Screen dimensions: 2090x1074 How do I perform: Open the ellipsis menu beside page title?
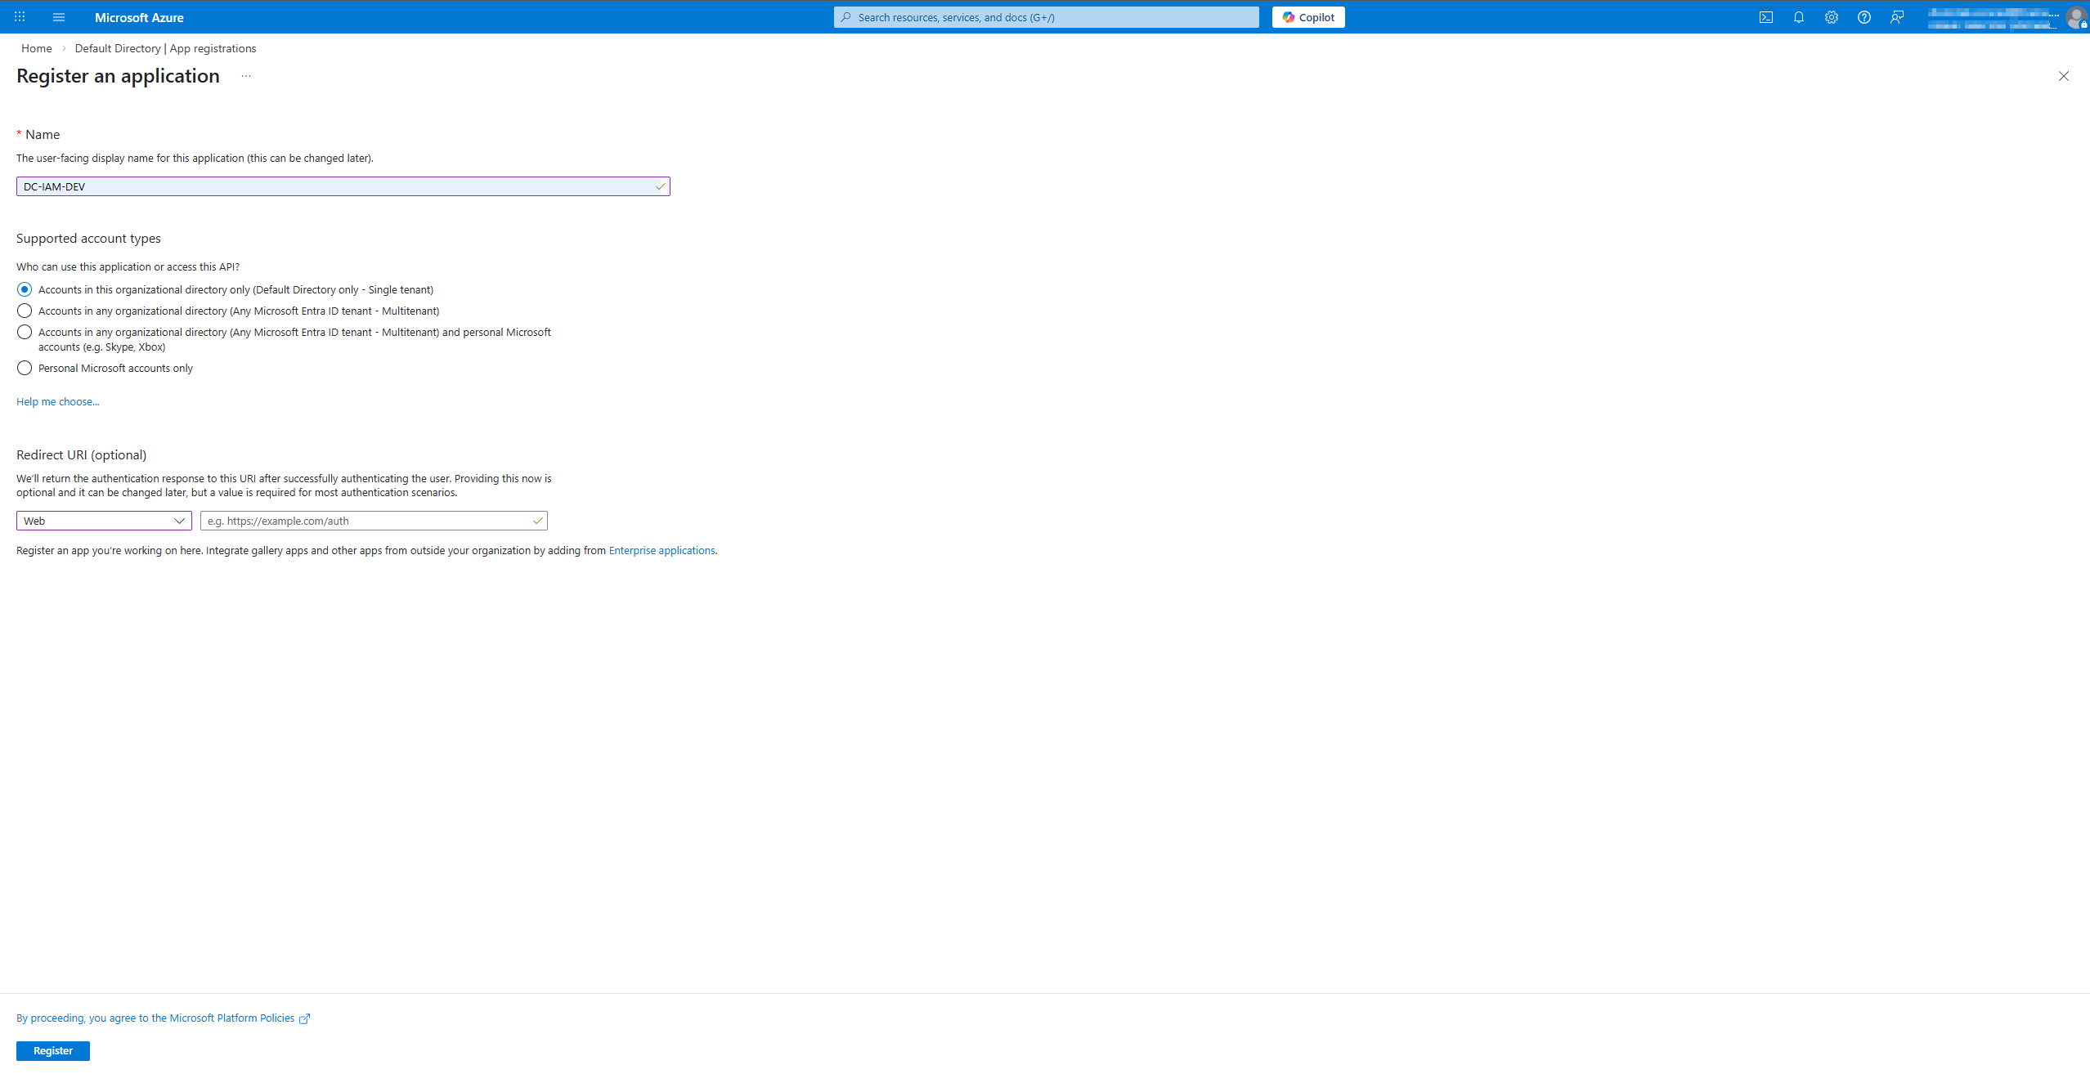point(246,76)
